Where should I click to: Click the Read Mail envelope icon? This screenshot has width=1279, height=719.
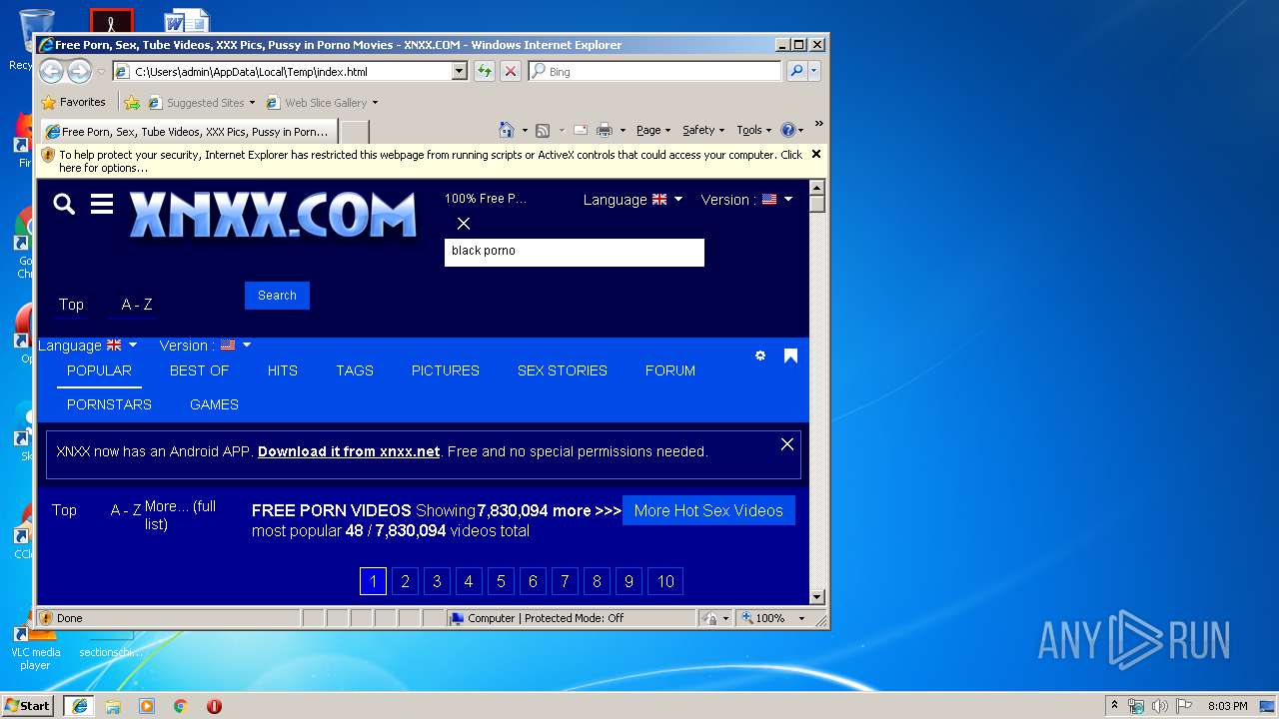[x=581, y=130]
